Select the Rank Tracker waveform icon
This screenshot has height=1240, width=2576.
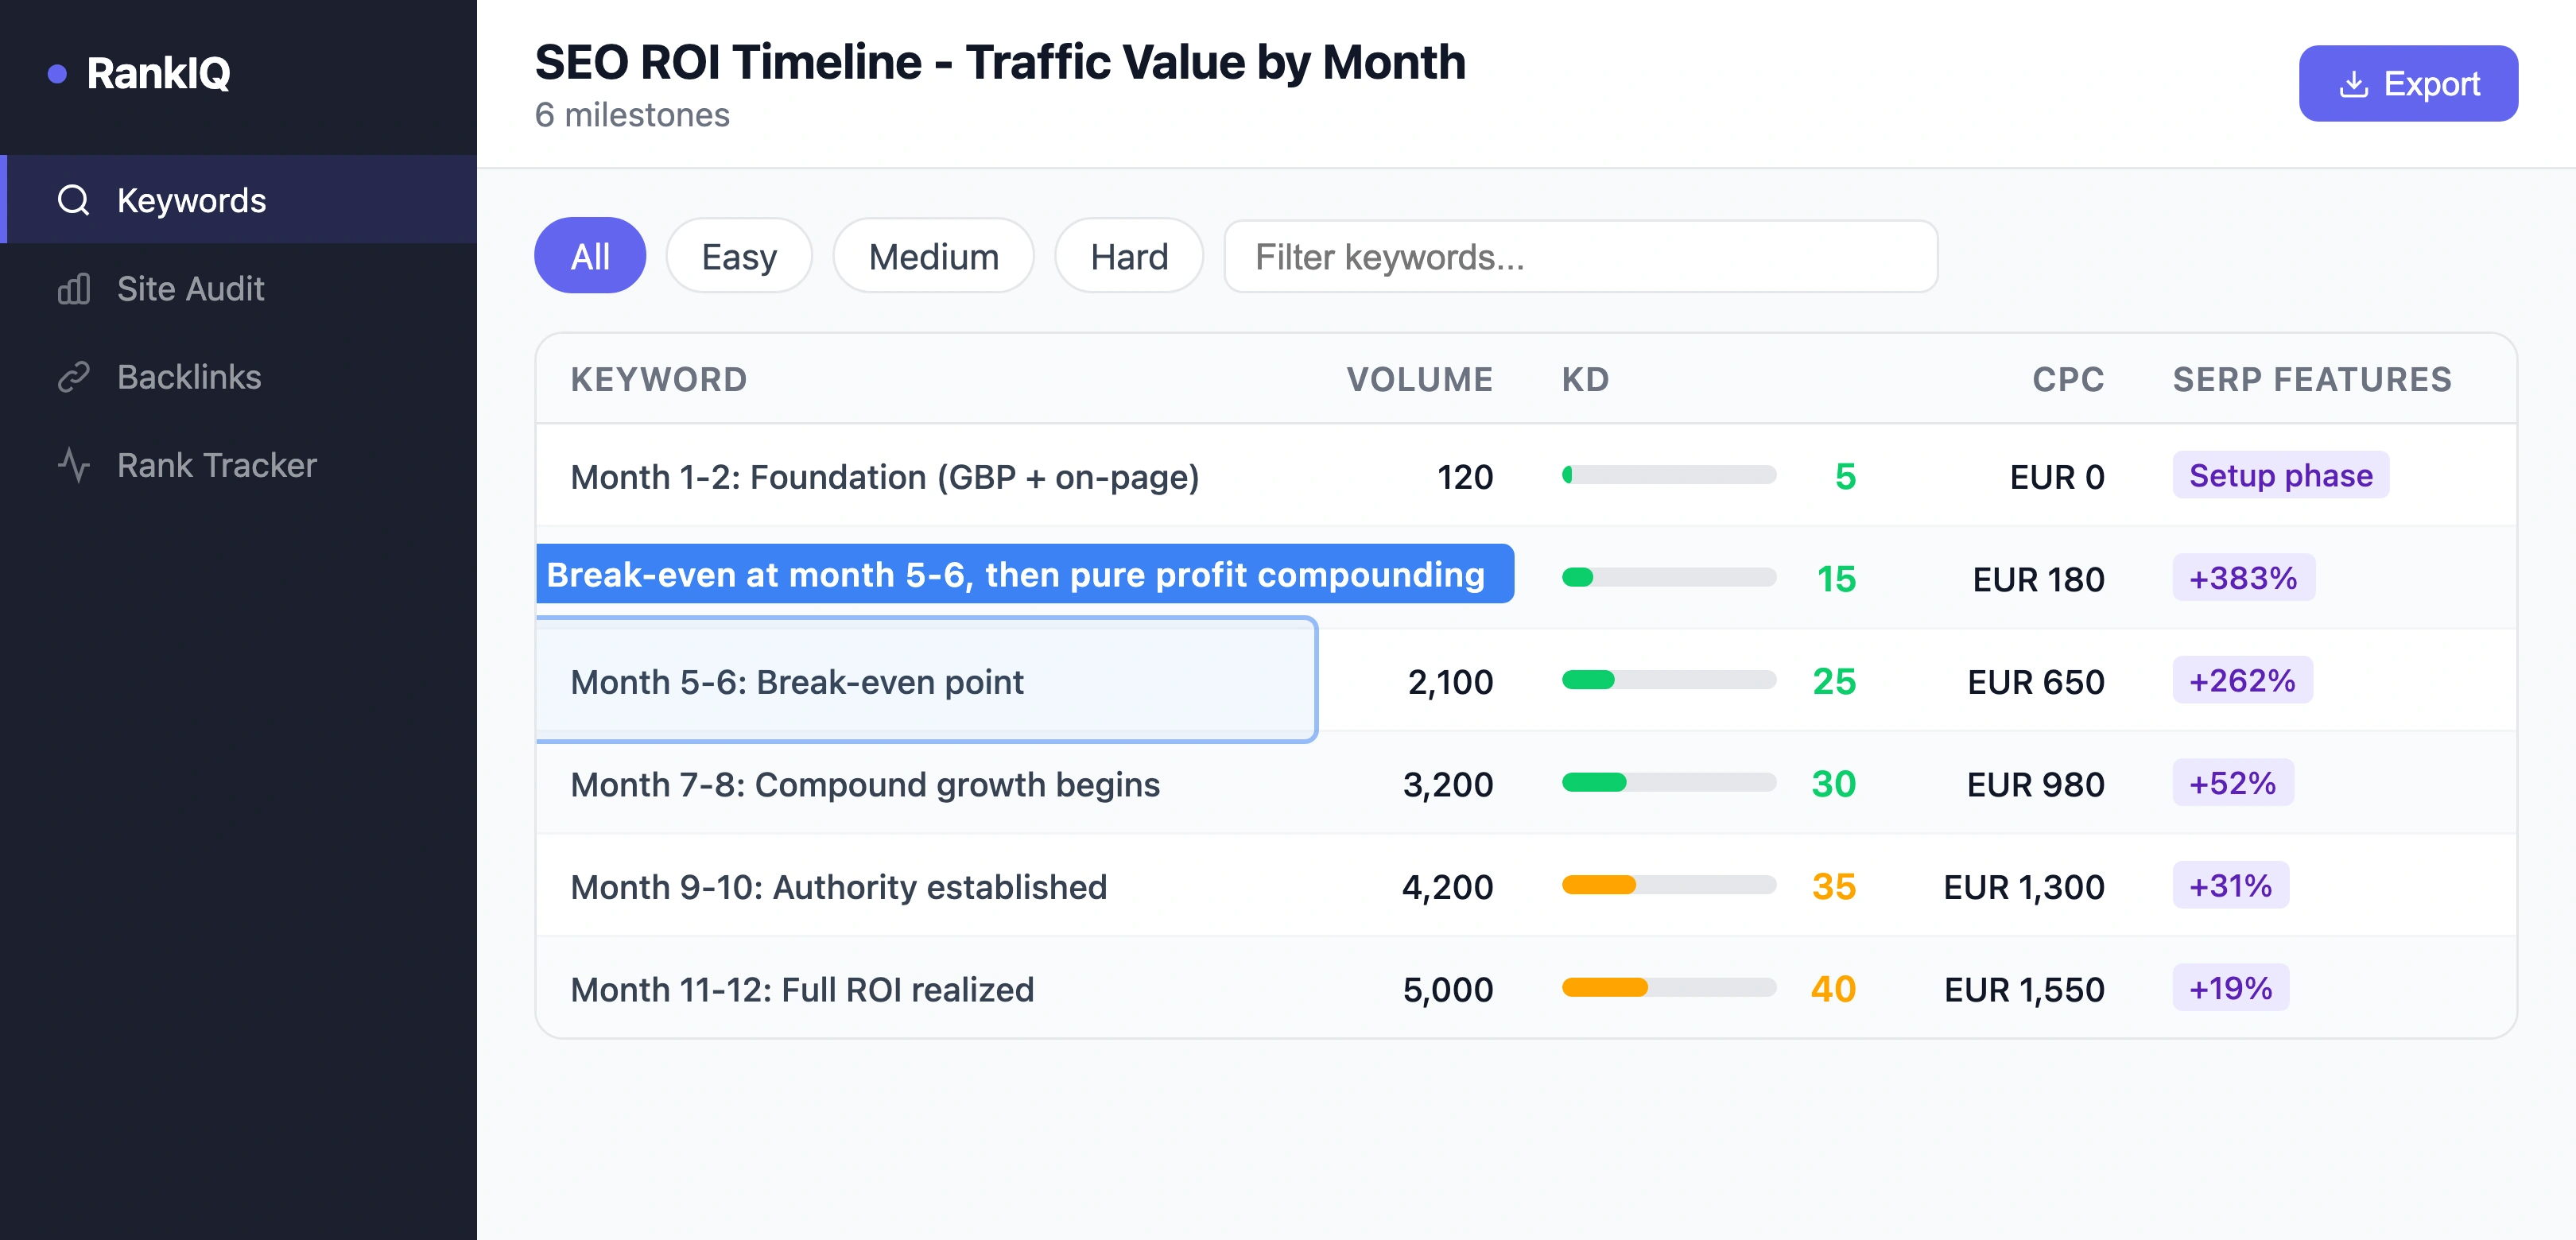point(74,464)
